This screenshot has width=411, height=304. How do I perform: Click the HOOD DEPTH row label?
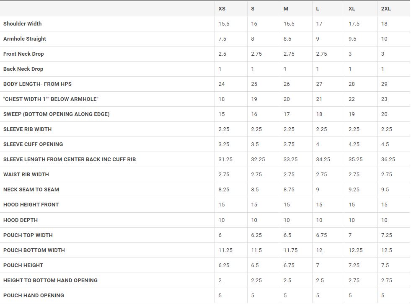21,220
